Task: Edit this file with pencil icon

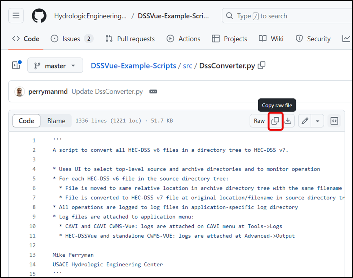Action: point(305,121)
